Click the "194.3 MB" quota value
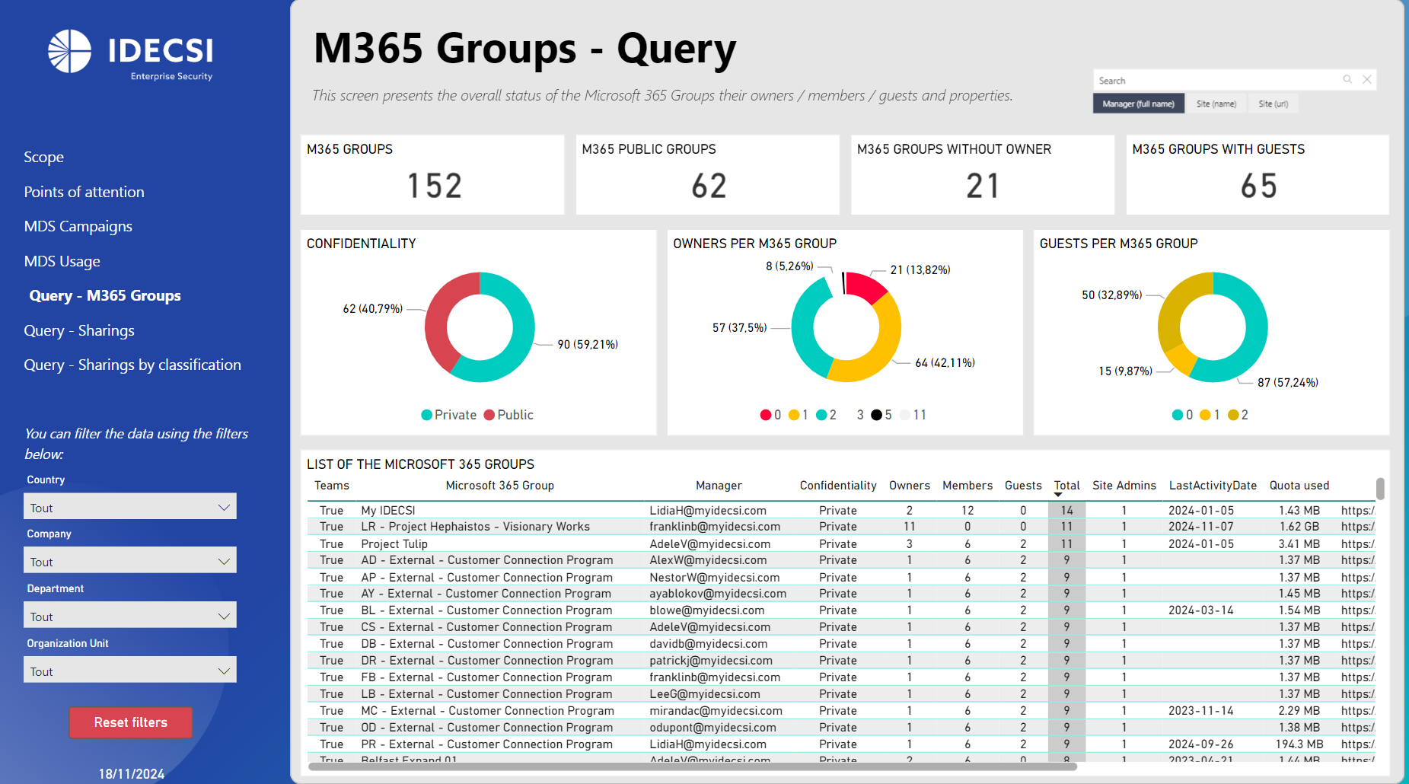 pos(1299,744)
